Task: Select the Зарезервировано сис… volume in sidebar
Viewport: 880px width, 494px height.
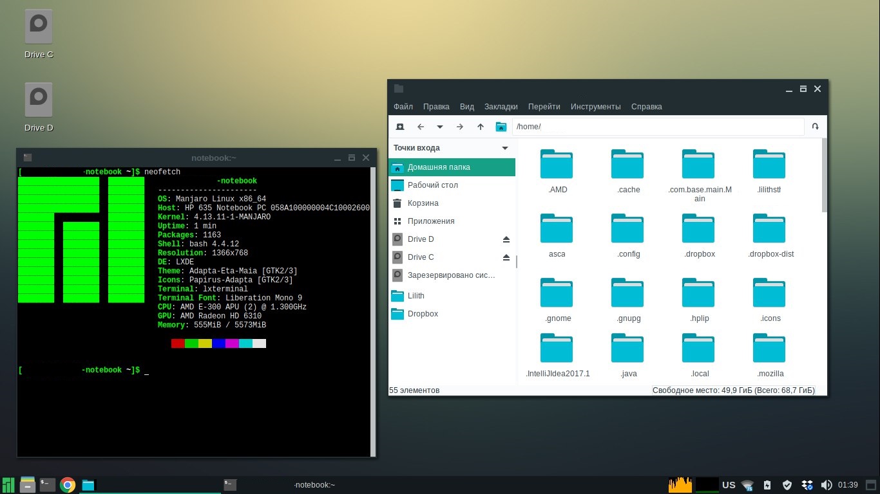Action: tap(452, 275)
